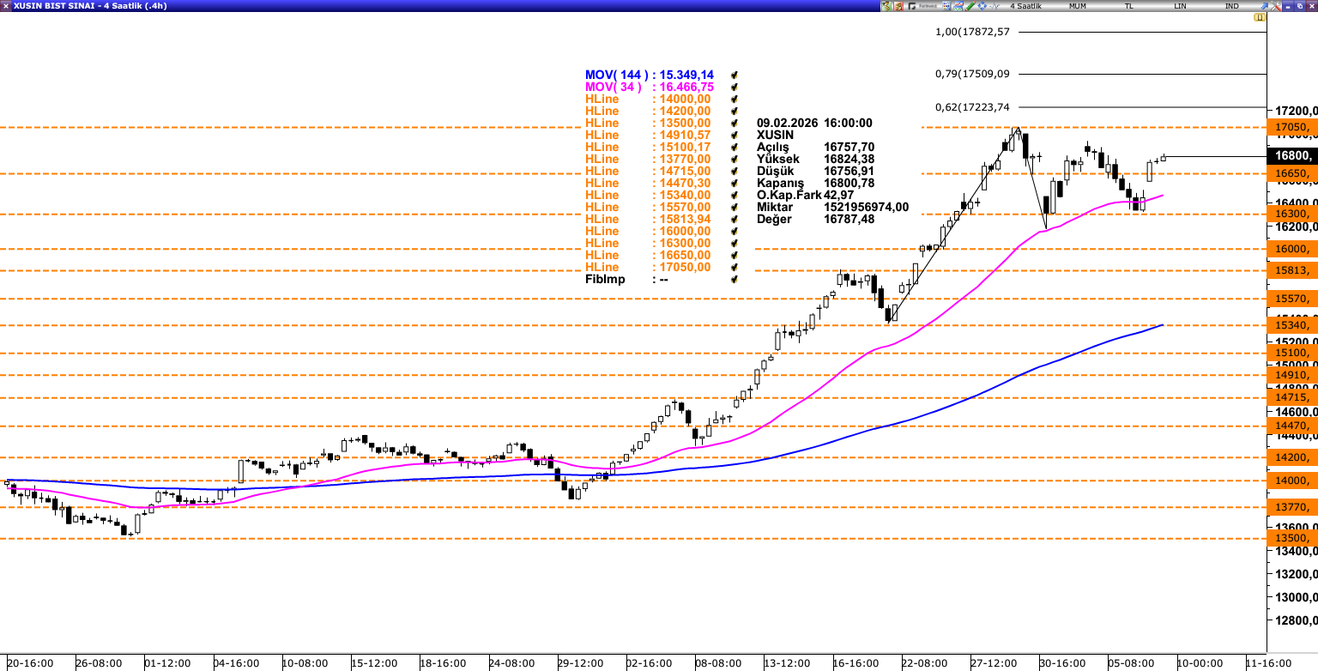
Task: Click the 17050 orange price tag on the price axis
Action: pos(1291,128)
